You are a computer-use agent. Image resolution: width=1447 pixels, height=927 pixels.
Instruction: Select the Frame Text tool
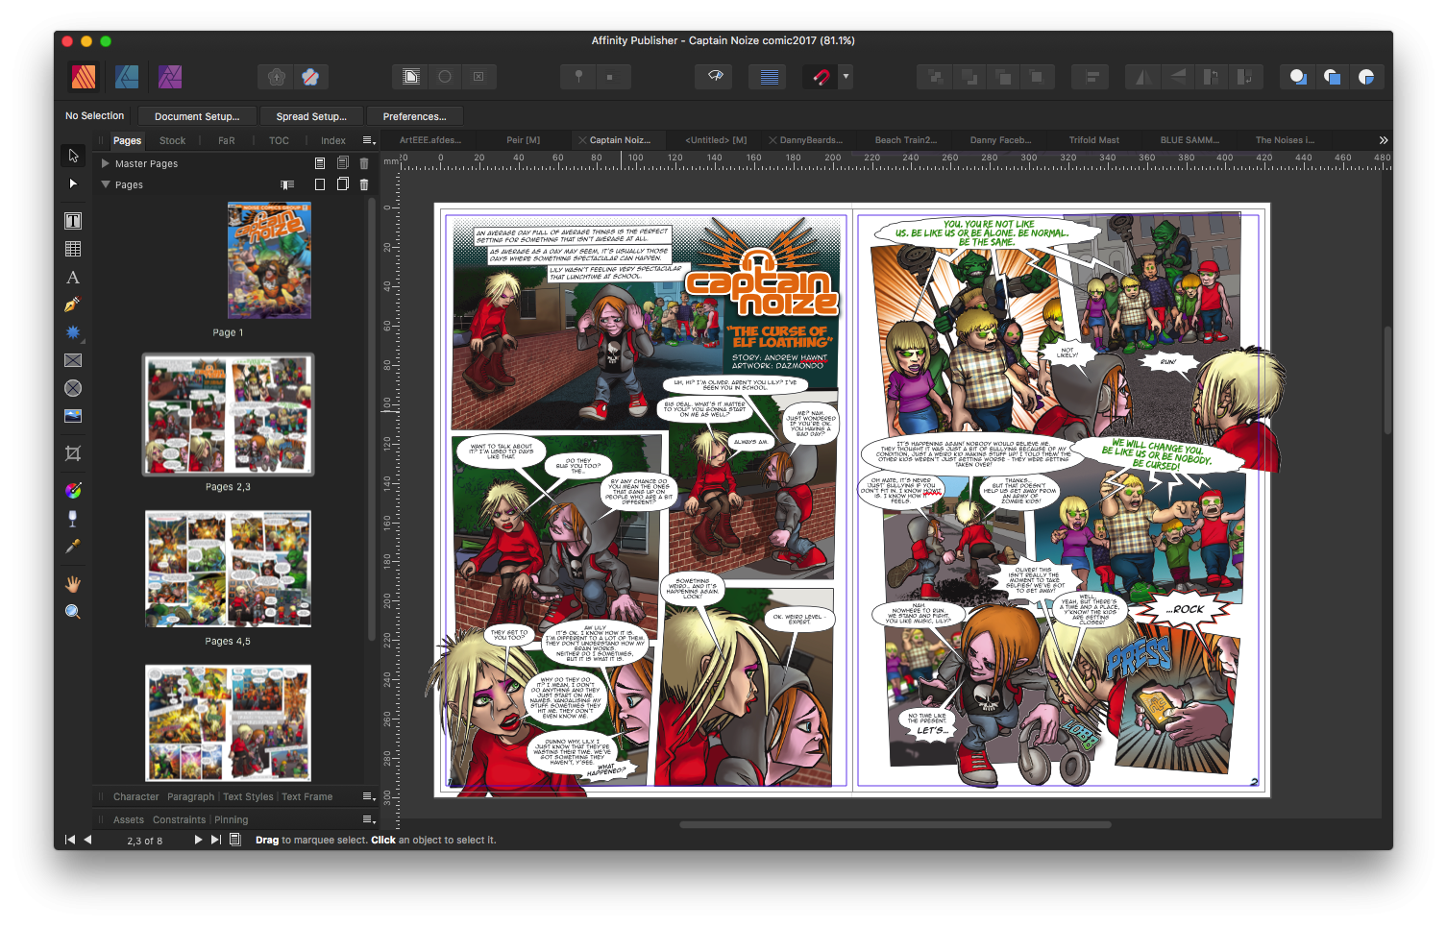coord(73,221)
